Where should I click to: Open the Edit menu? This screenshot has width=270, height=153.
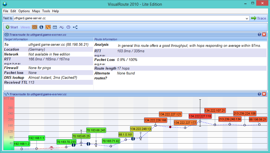[13, 11]
